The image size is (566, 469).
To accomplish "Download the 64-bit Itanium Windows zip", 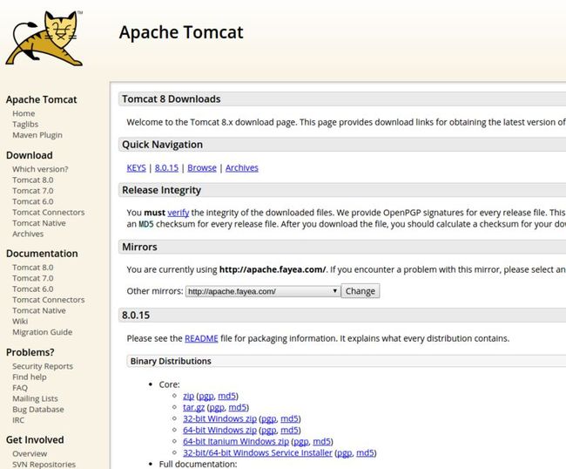I will (236, 441).
